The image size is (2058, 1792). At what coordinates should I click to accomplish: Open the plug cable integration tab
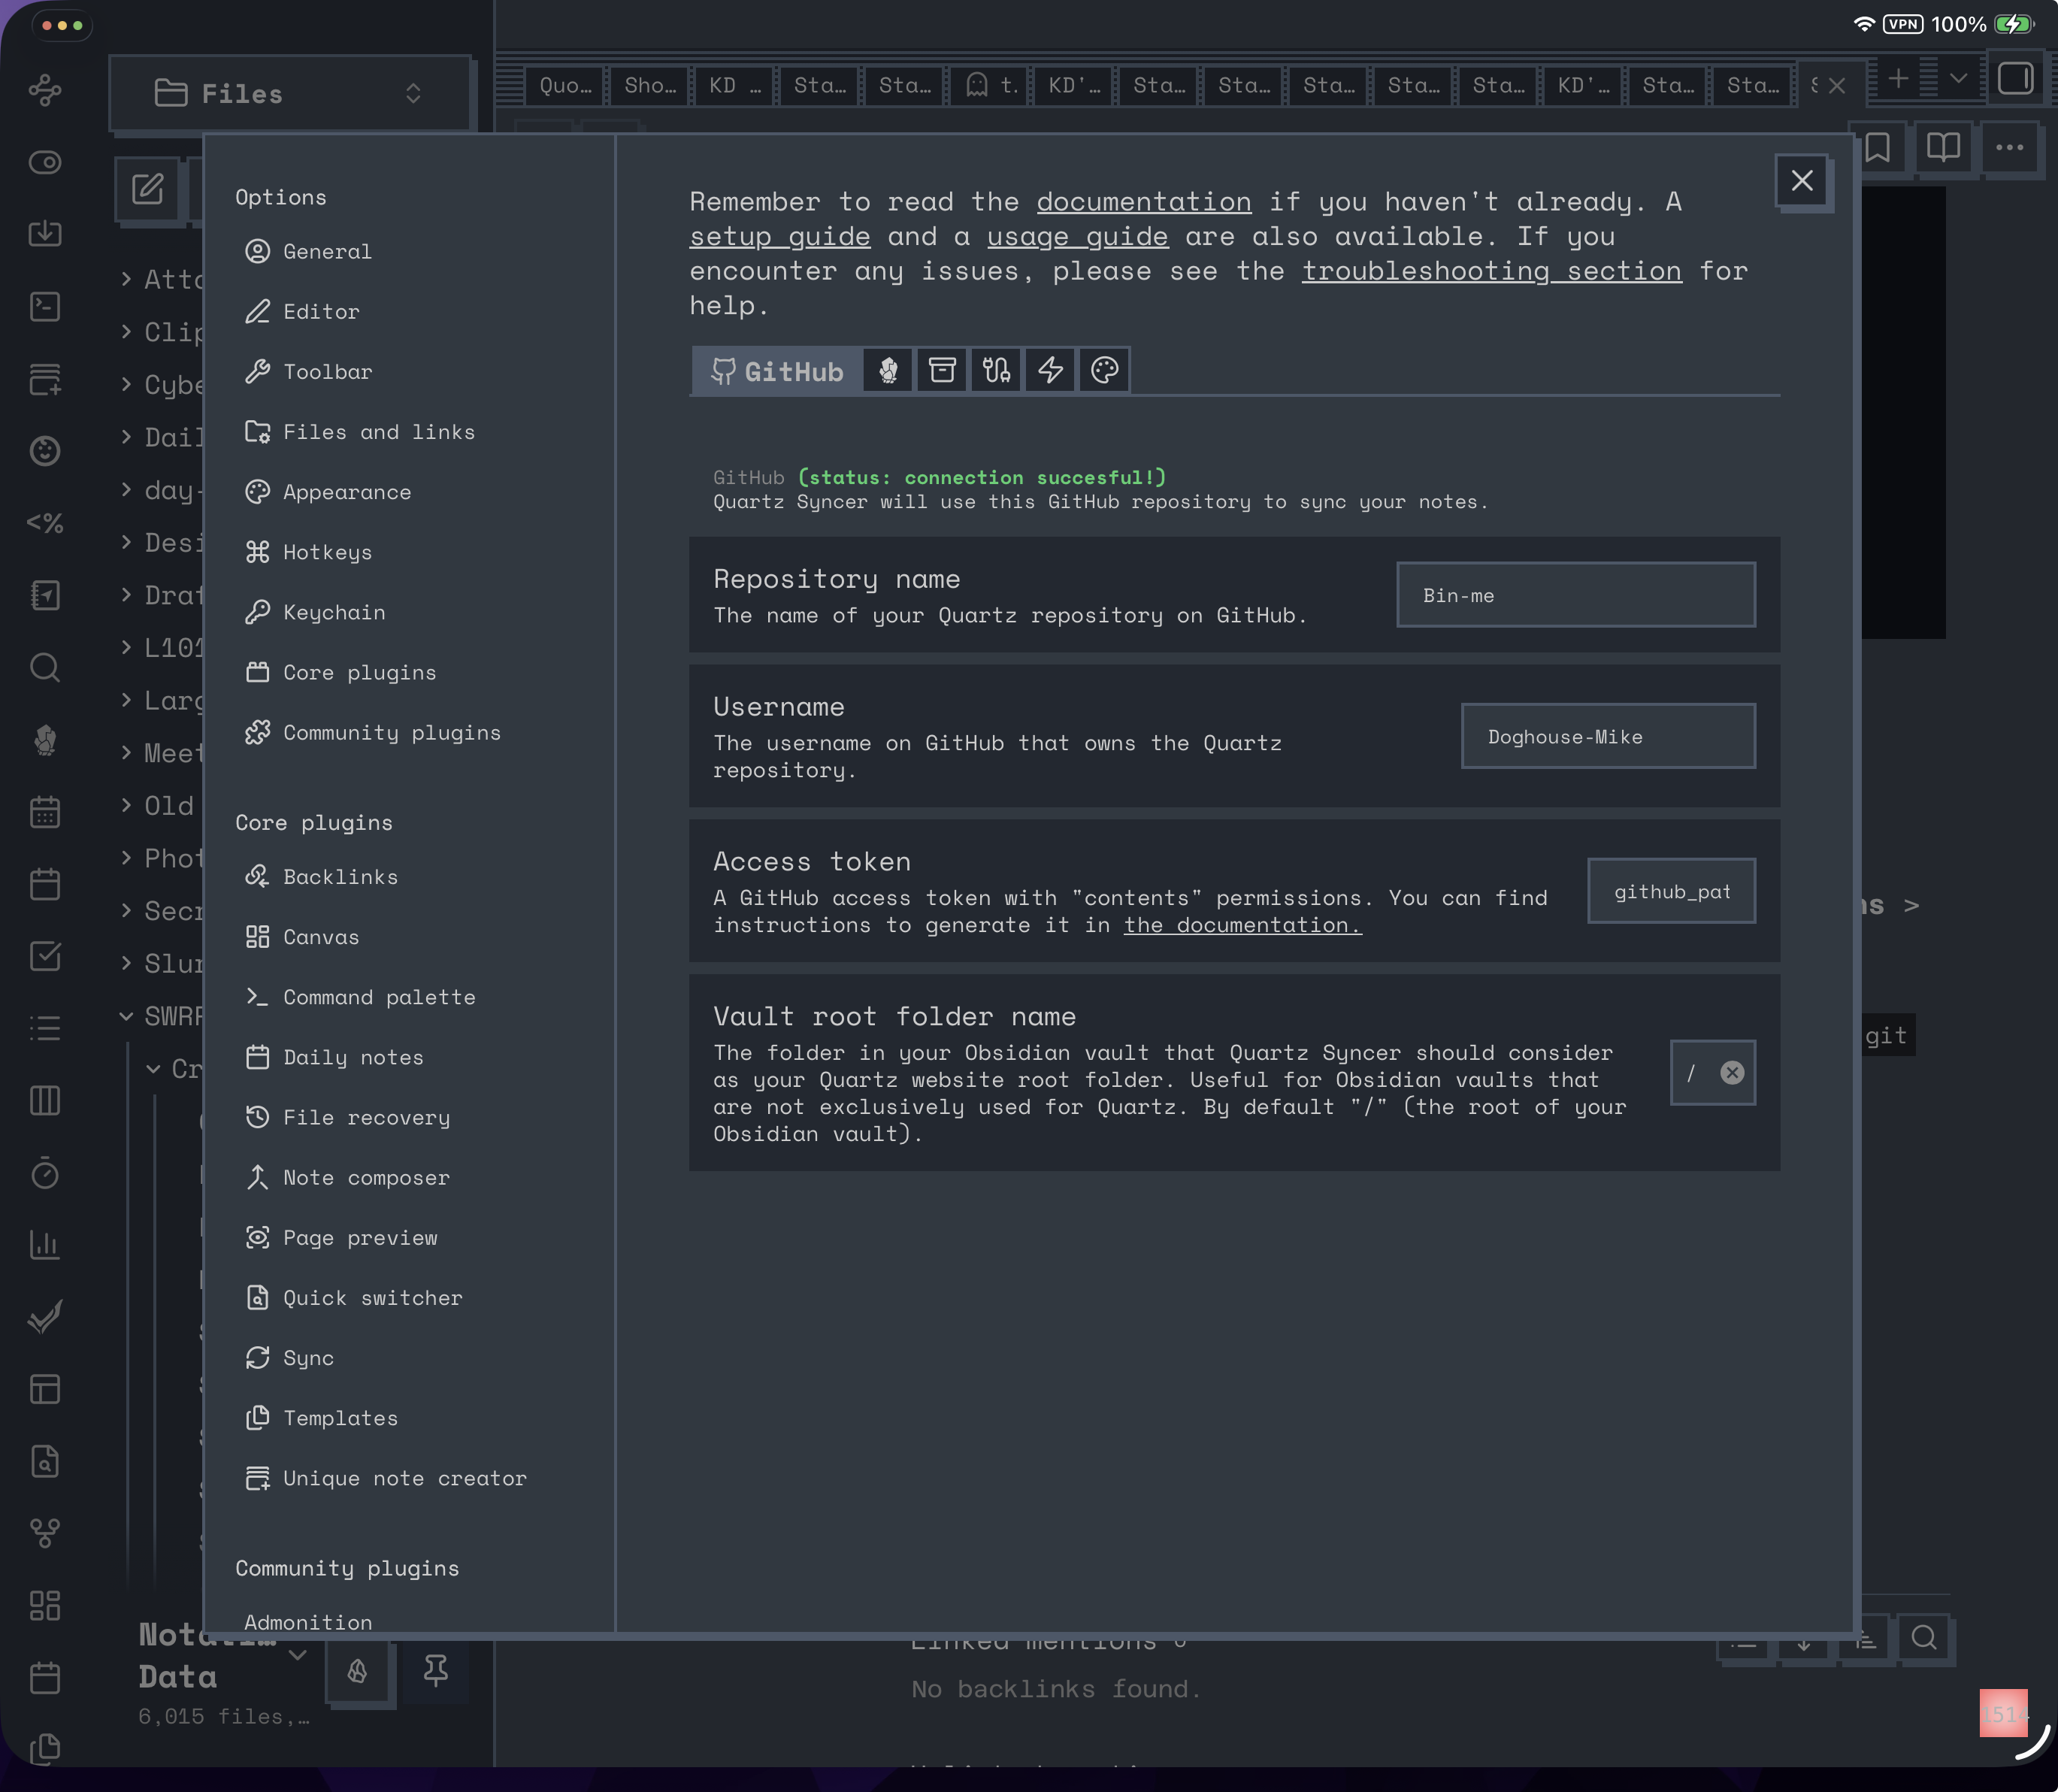point(996,371)
